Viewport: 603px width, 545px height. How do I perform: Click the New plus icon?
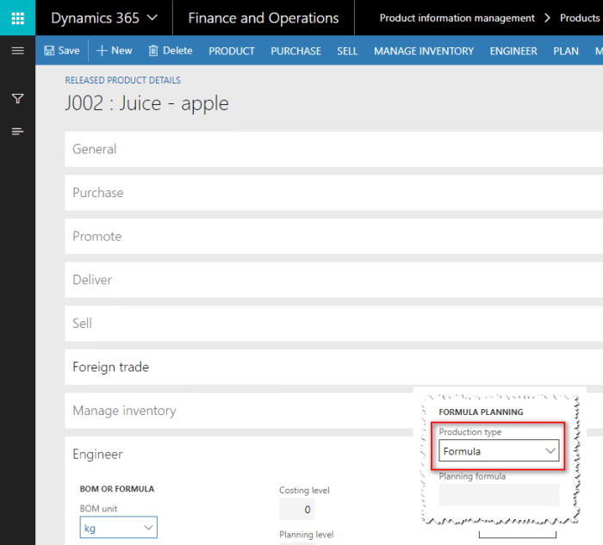(x=102, y=51)
